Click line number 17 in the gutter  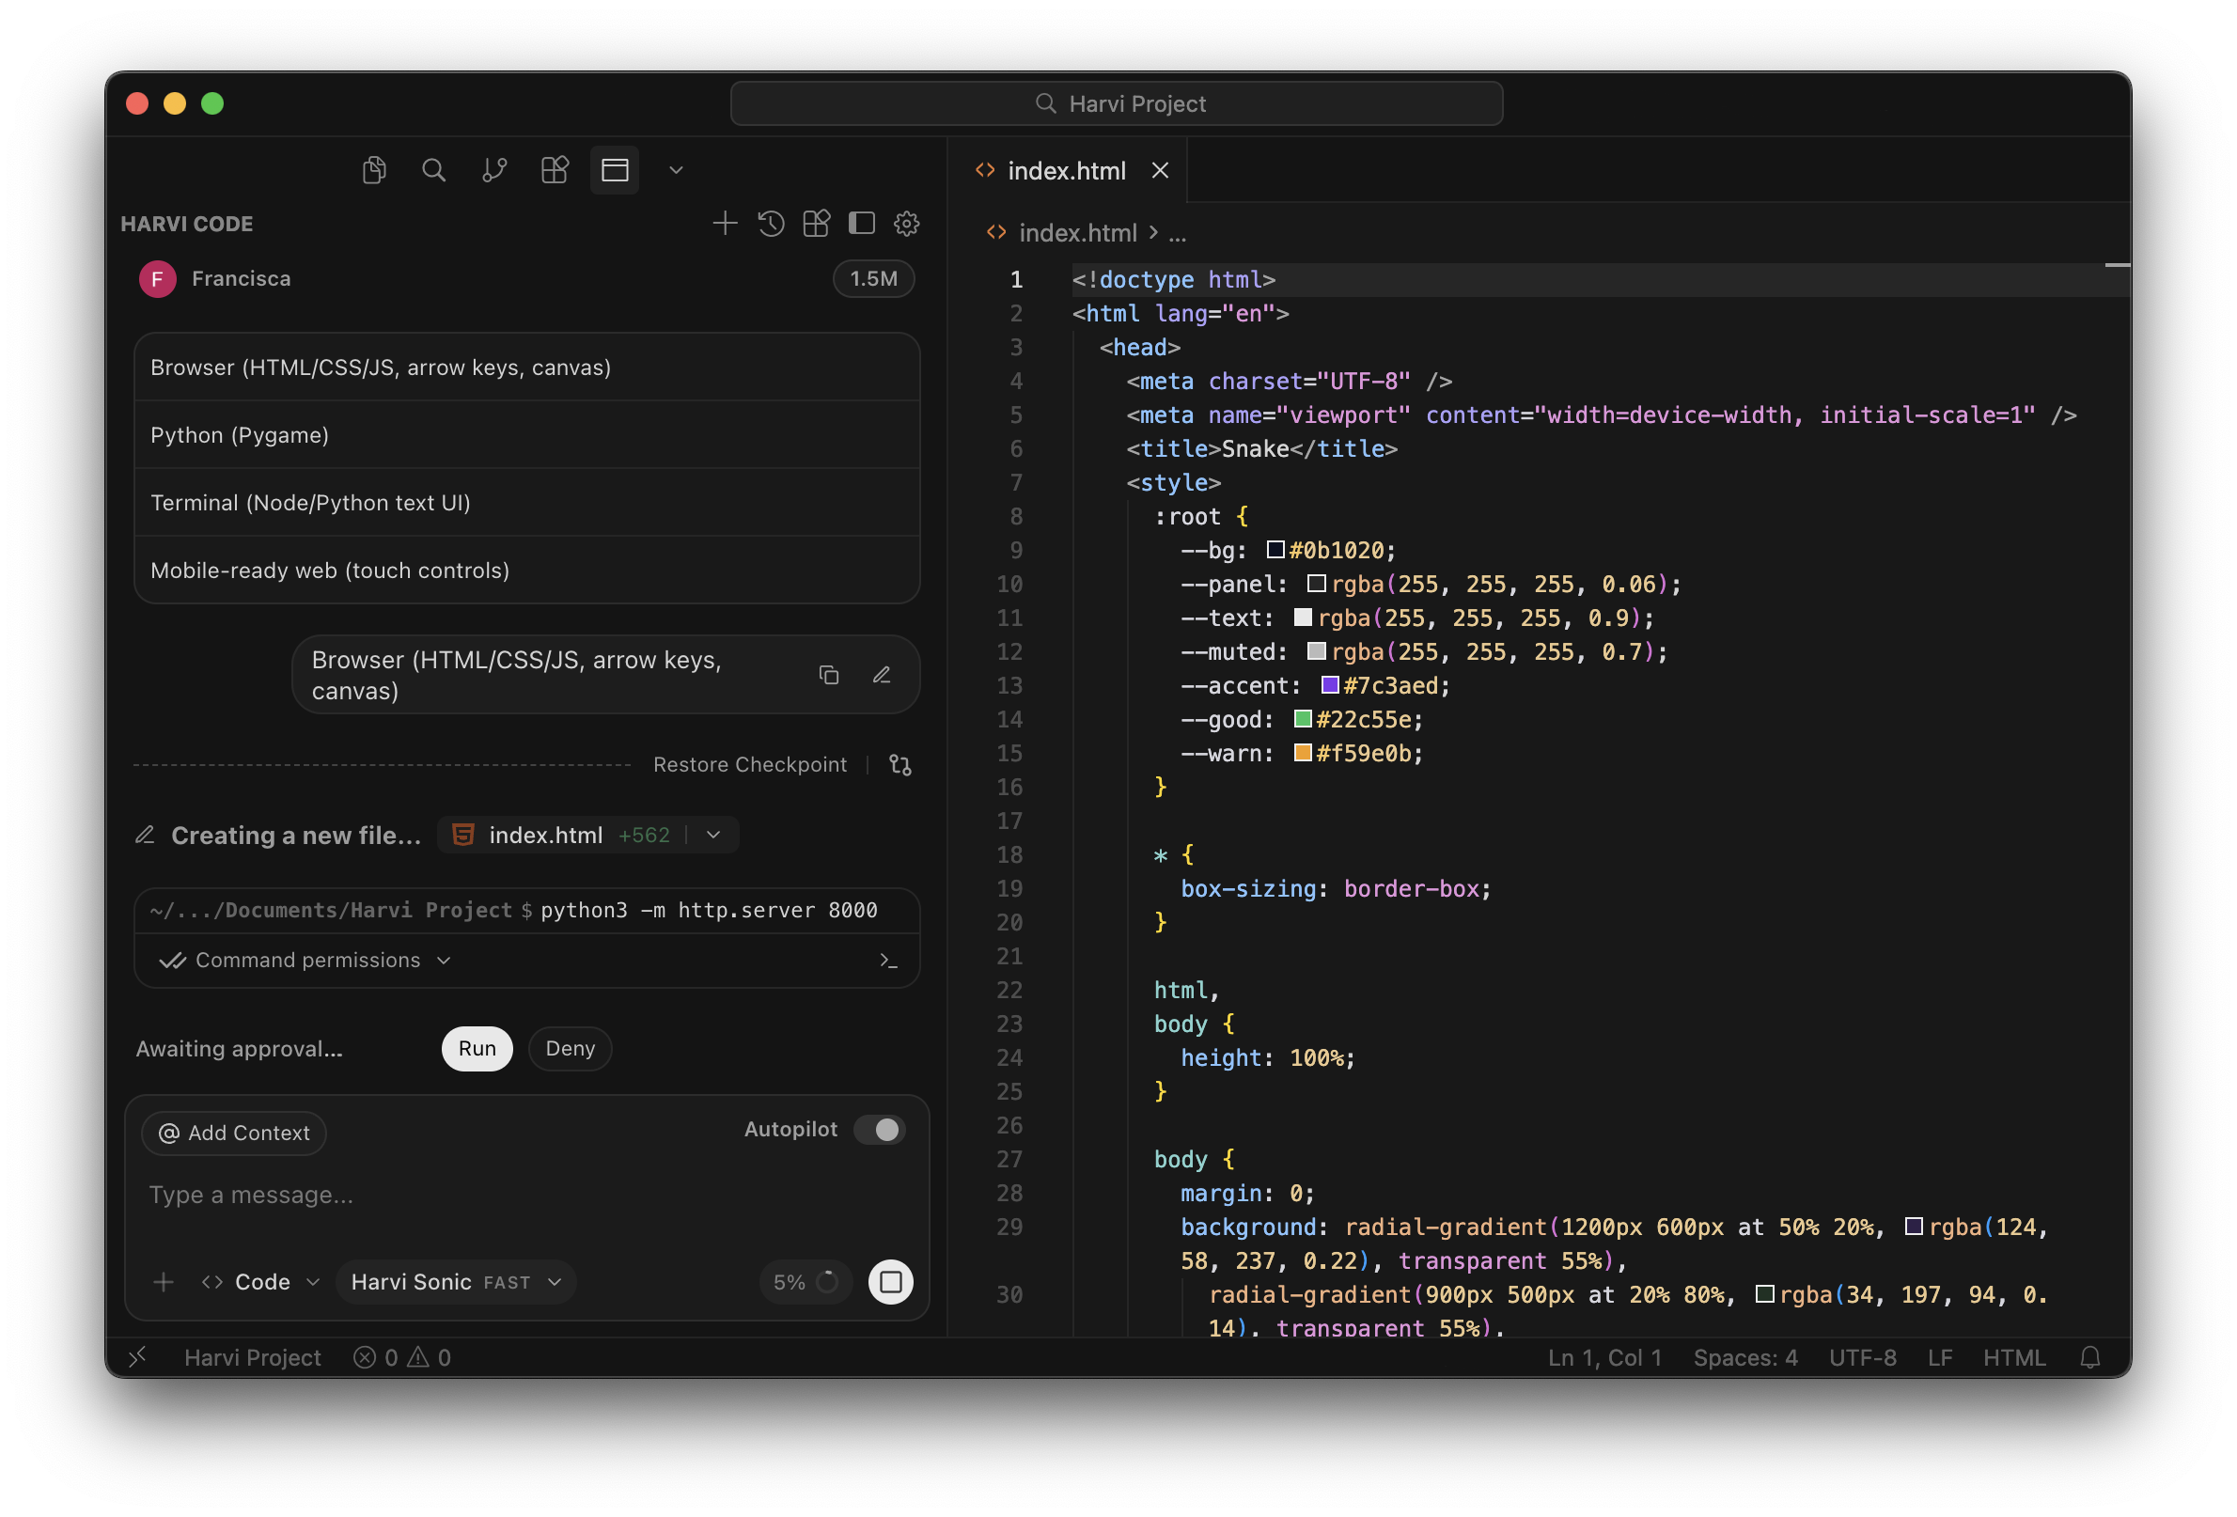1009,821
